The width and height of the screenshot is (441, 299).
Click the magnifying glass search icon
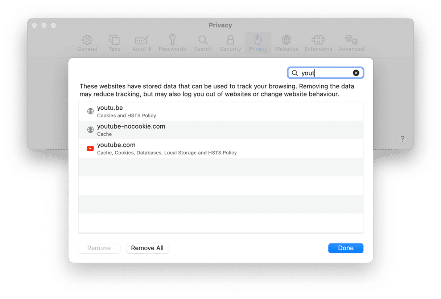pyautogui.click(x=295, y=73)
